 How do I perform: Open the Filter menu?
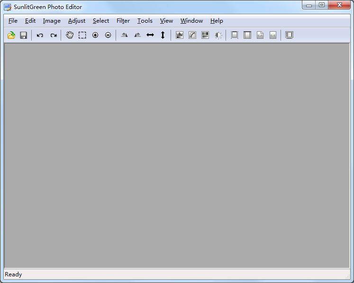point(123,21)
